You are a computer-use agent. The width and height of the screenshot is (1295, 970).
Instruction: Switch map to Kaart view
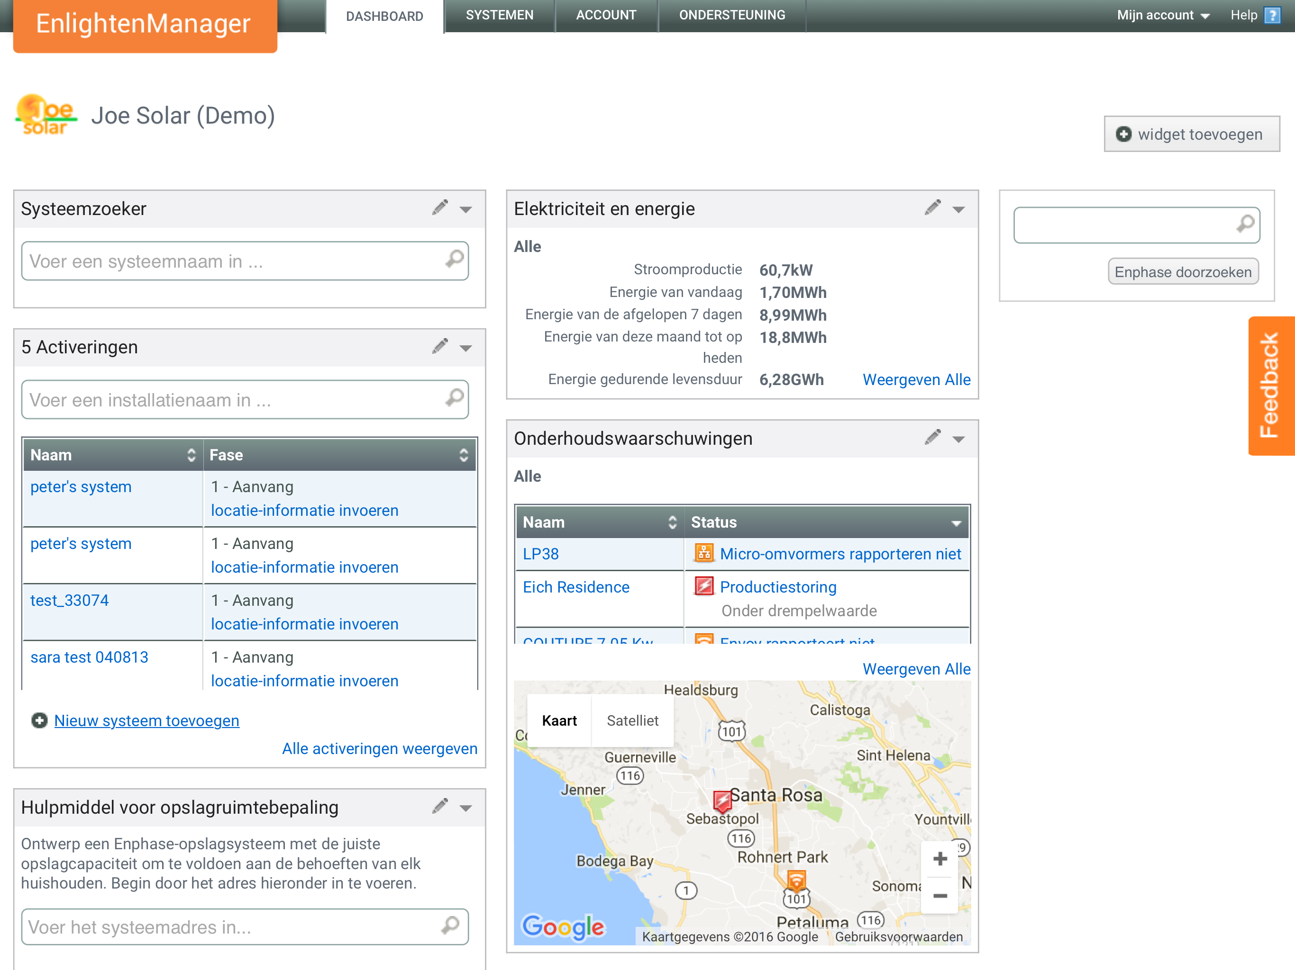click(559, 720)
